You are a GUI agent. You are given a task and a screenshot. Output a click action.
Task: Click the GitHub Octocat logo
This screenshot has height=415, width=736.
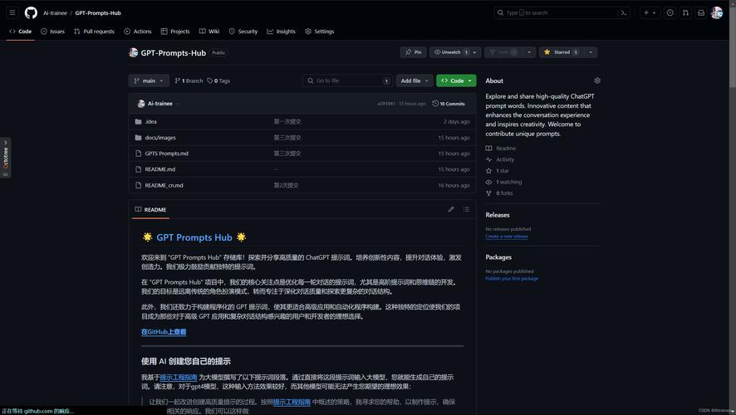click(x=31, y=12)
